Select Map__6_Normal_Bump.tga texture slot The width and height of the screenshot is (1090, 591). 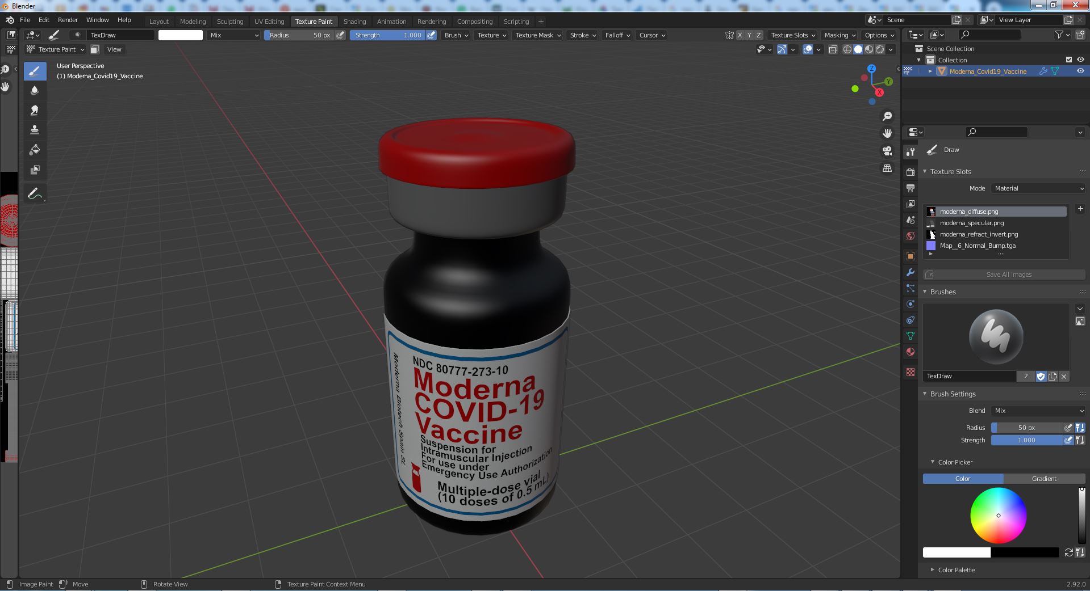[x=996, y=246]
